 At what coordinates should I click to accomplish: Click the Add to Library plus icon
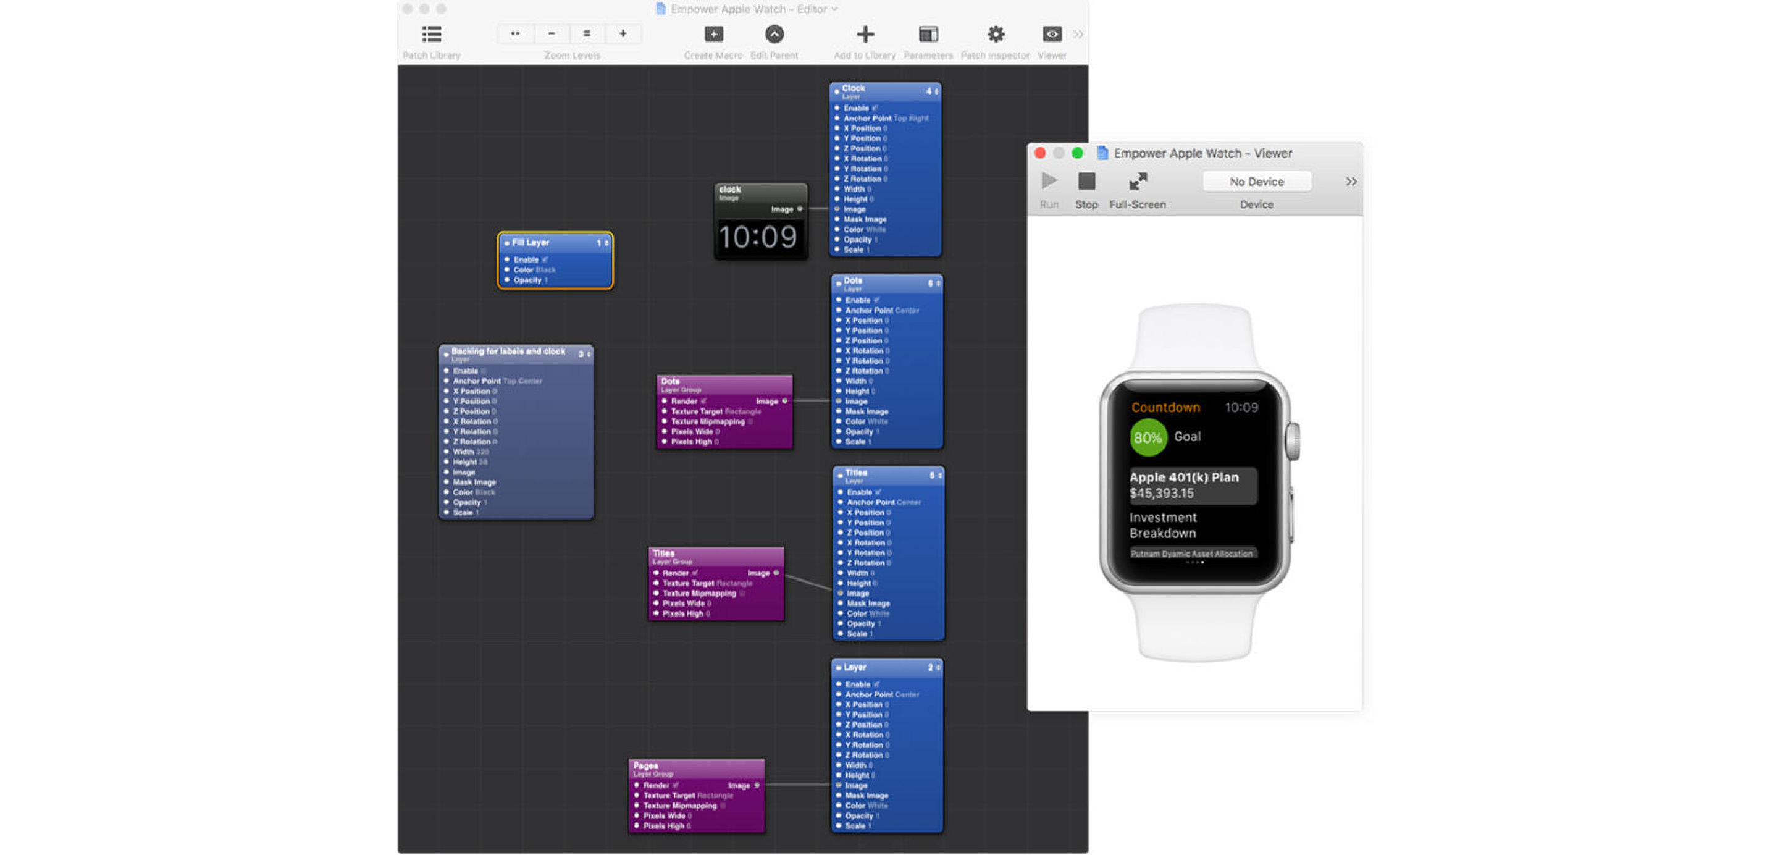point(864,34)
